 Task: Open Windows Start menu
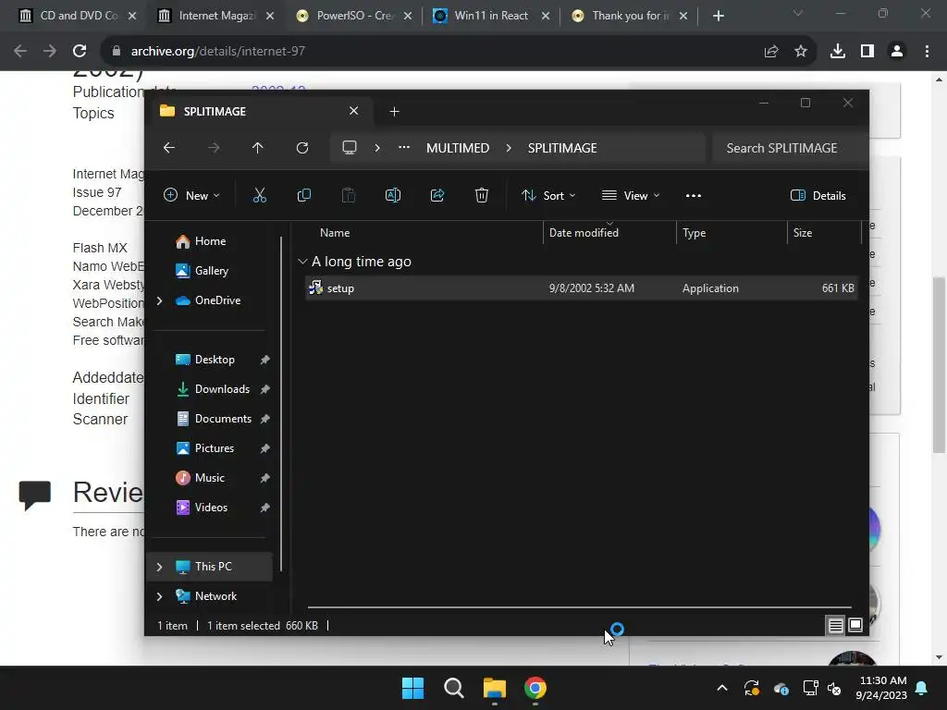(413, 688)
